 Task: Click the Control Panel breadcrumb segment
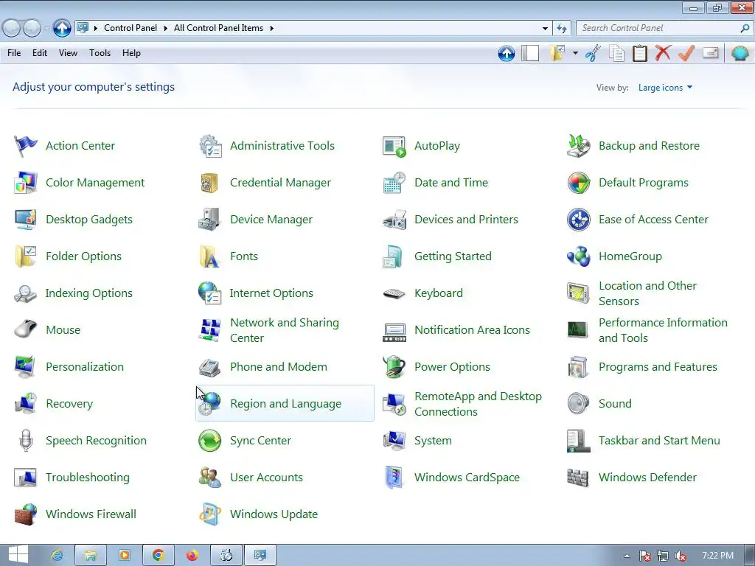click(131, 29)
